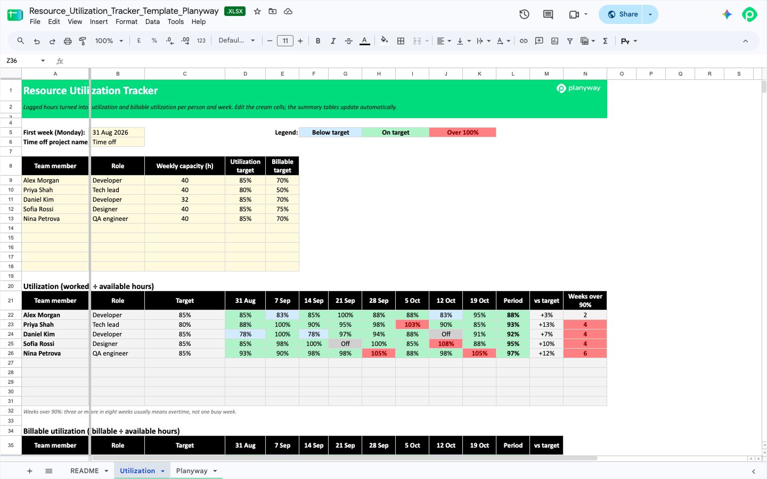The width and height of the screenshot is (767, 479).
Task: Create a filter with the funnel icon
Action: [x=570, y=41]
